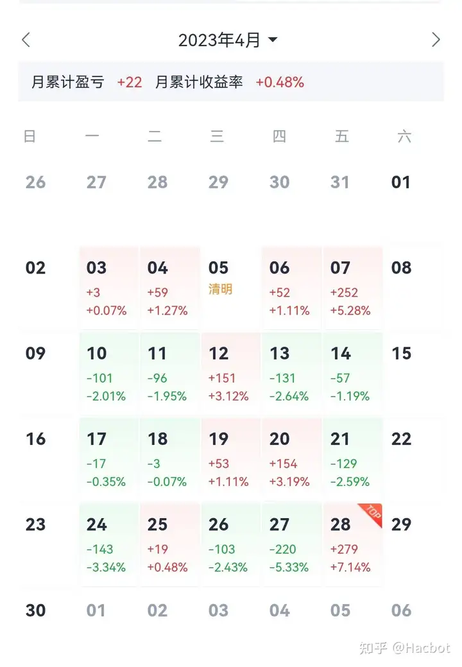Open April 24 showing -3.34% return
The width and height of the screenshot is (462, 667).
tap(109, 545)
